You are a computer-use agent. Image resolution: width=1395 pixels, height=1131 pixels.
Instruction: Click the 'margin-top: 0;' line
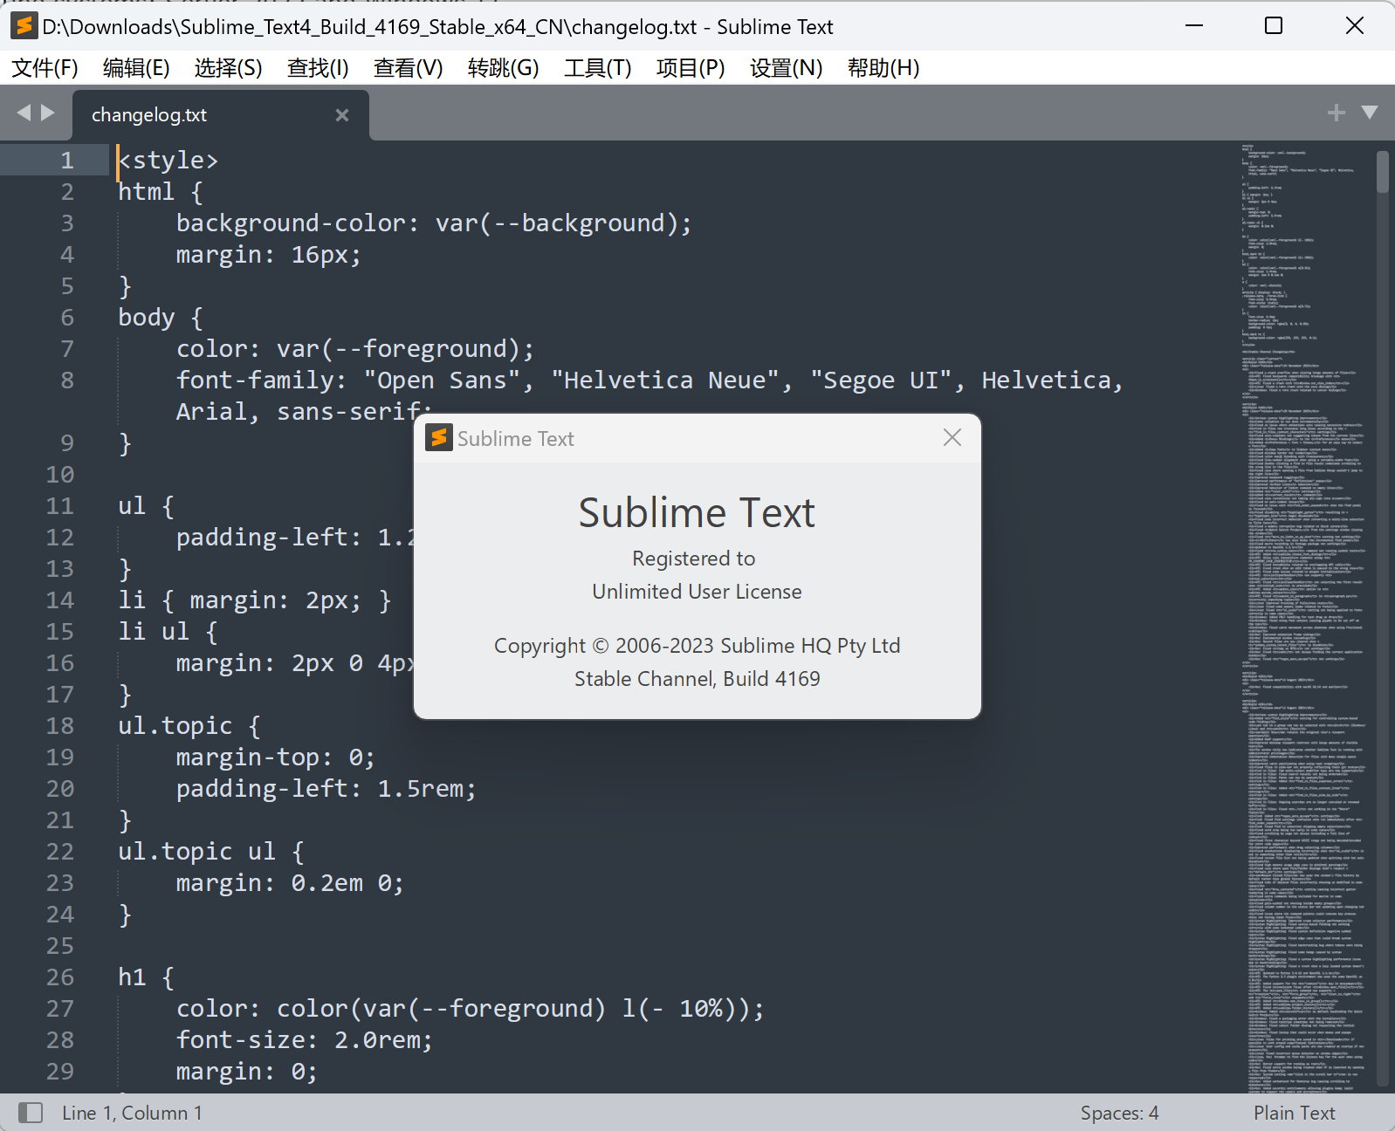[276, 757]
